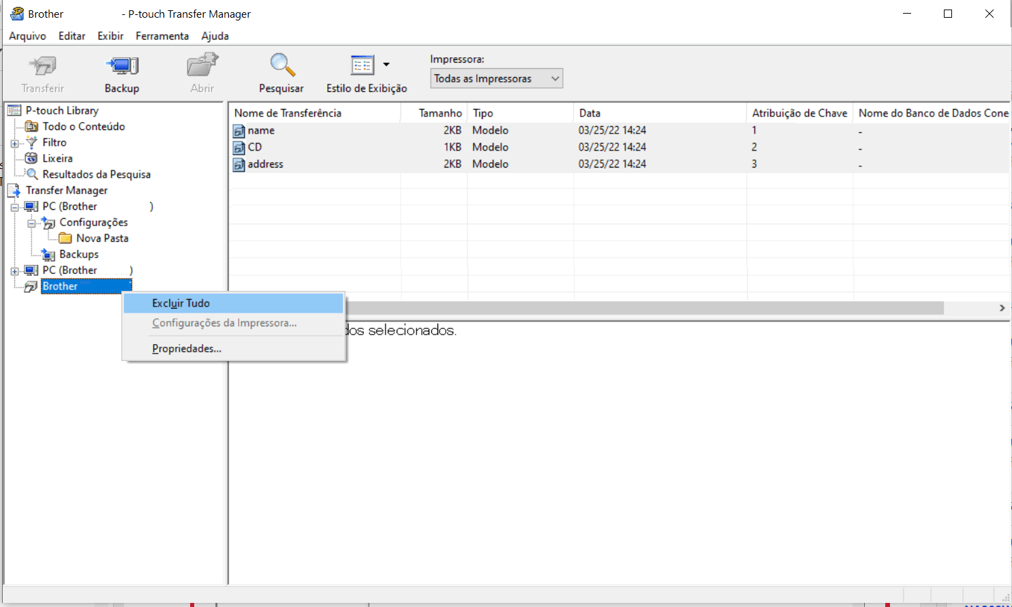Click the P-touch Library tree label
The height and width of the screenshot is (607, 1012).
point(62,110)
